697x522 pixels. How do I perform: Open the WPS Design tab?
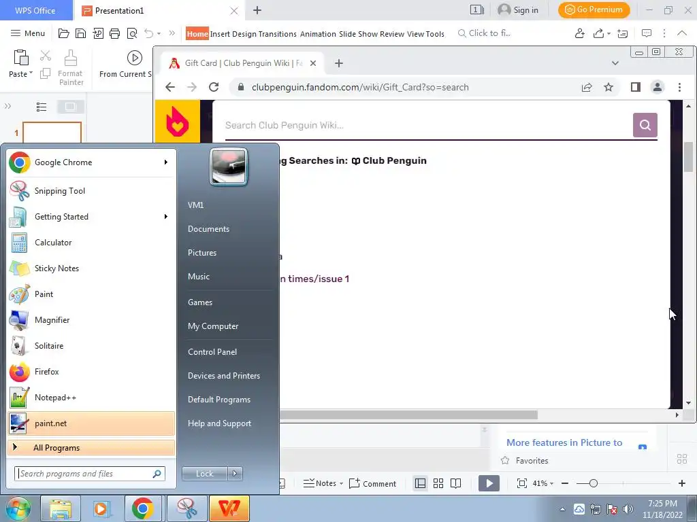244,34
